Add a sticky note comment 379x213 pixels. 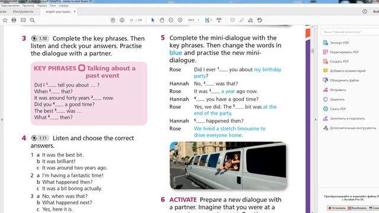(x=232, y=20)
